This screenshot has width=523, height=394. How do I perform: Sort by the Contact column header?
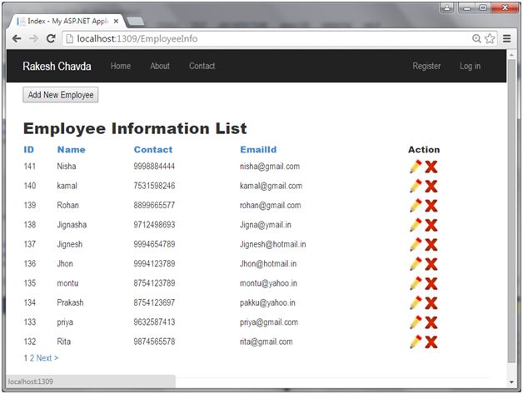153,149
